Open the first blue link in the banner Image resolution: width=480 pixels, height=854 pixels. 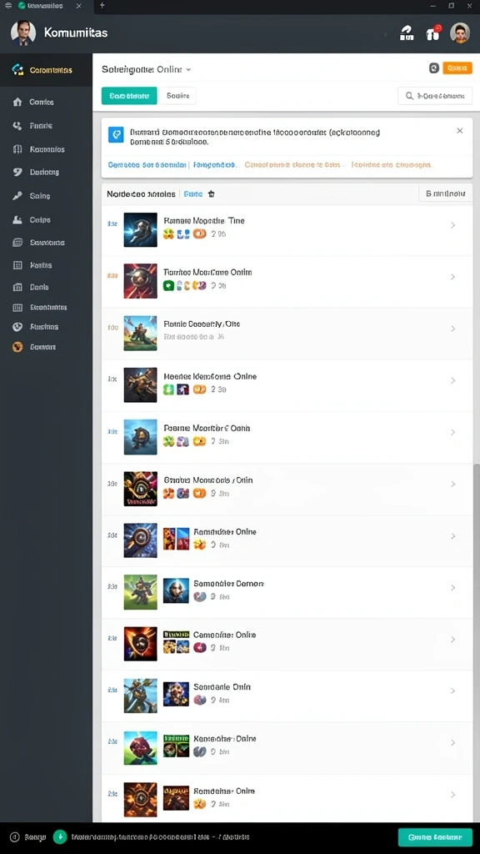pos(147,164)
